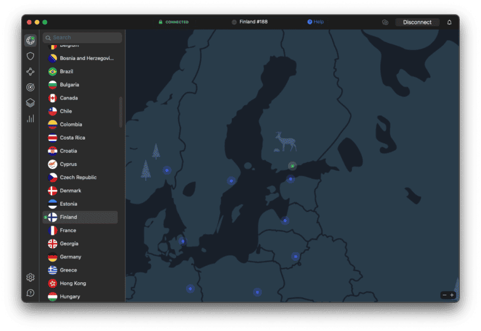The height and width of the screenshot is (331, 481).
Task: Zoom in the map with plus
Action: 452,295
